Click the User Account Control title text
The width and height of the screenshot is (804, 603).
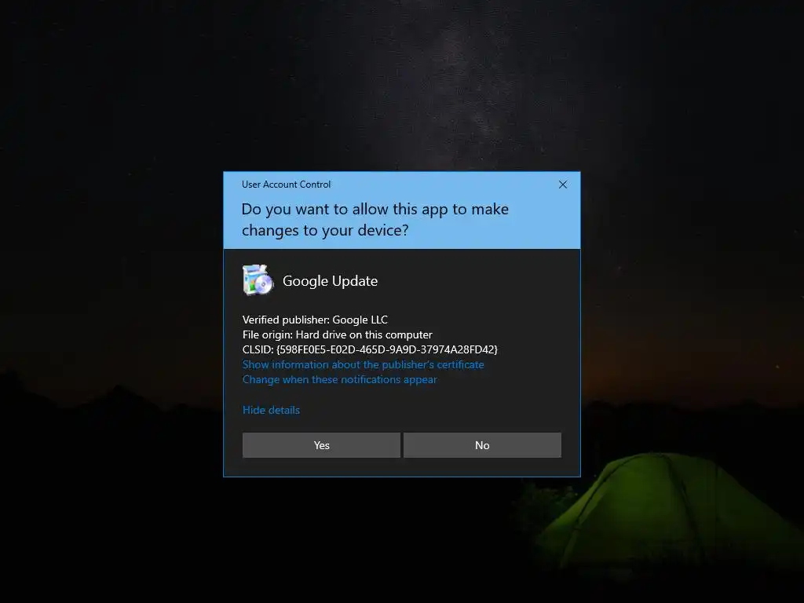[286, 185]
